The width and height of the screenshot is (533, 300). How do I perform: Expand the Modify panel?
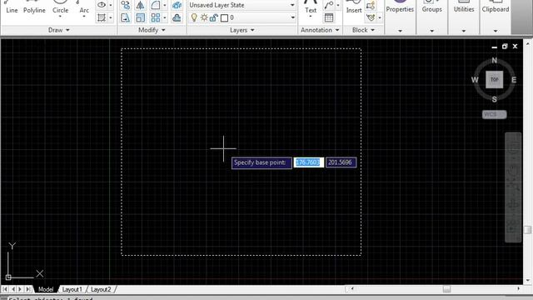point(152,30)
